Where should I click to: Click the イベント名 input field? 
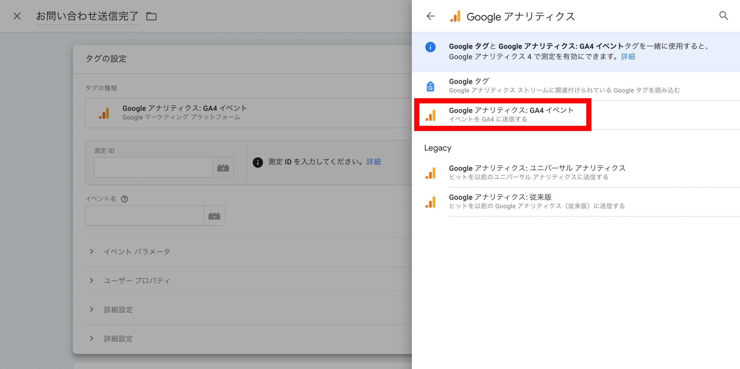[145, 215]
